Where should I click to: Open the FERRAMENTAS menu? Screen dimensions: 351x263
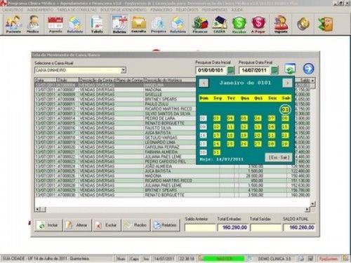215,10
